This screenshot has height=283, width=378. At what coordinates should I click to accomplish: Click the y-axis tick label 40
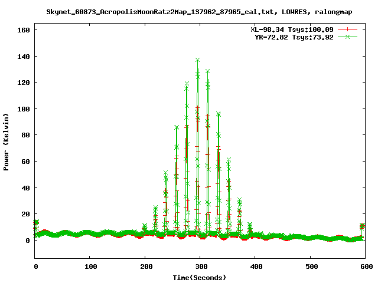click(25, 188)
